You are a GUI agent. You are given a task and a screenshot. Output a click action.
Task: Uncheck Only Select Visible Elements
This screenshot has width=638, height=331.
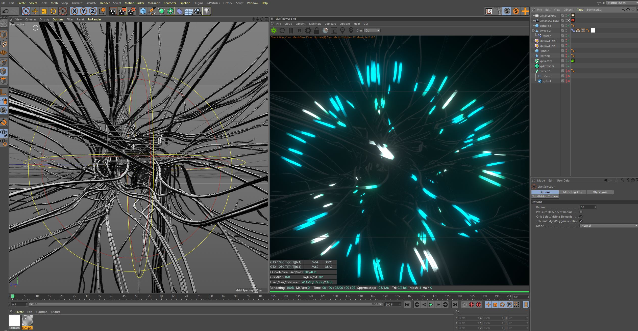click(581, 217)
